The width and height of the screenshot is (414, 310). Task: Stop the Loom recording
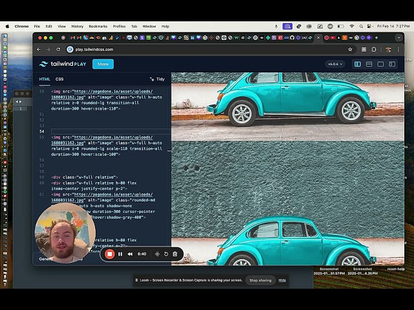[x=109, y=254]
